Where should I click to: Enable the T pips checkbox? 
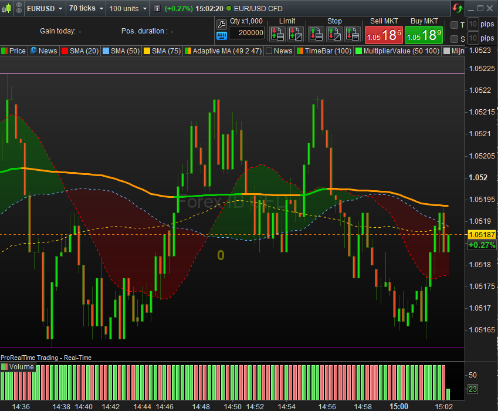click(454, 25)
